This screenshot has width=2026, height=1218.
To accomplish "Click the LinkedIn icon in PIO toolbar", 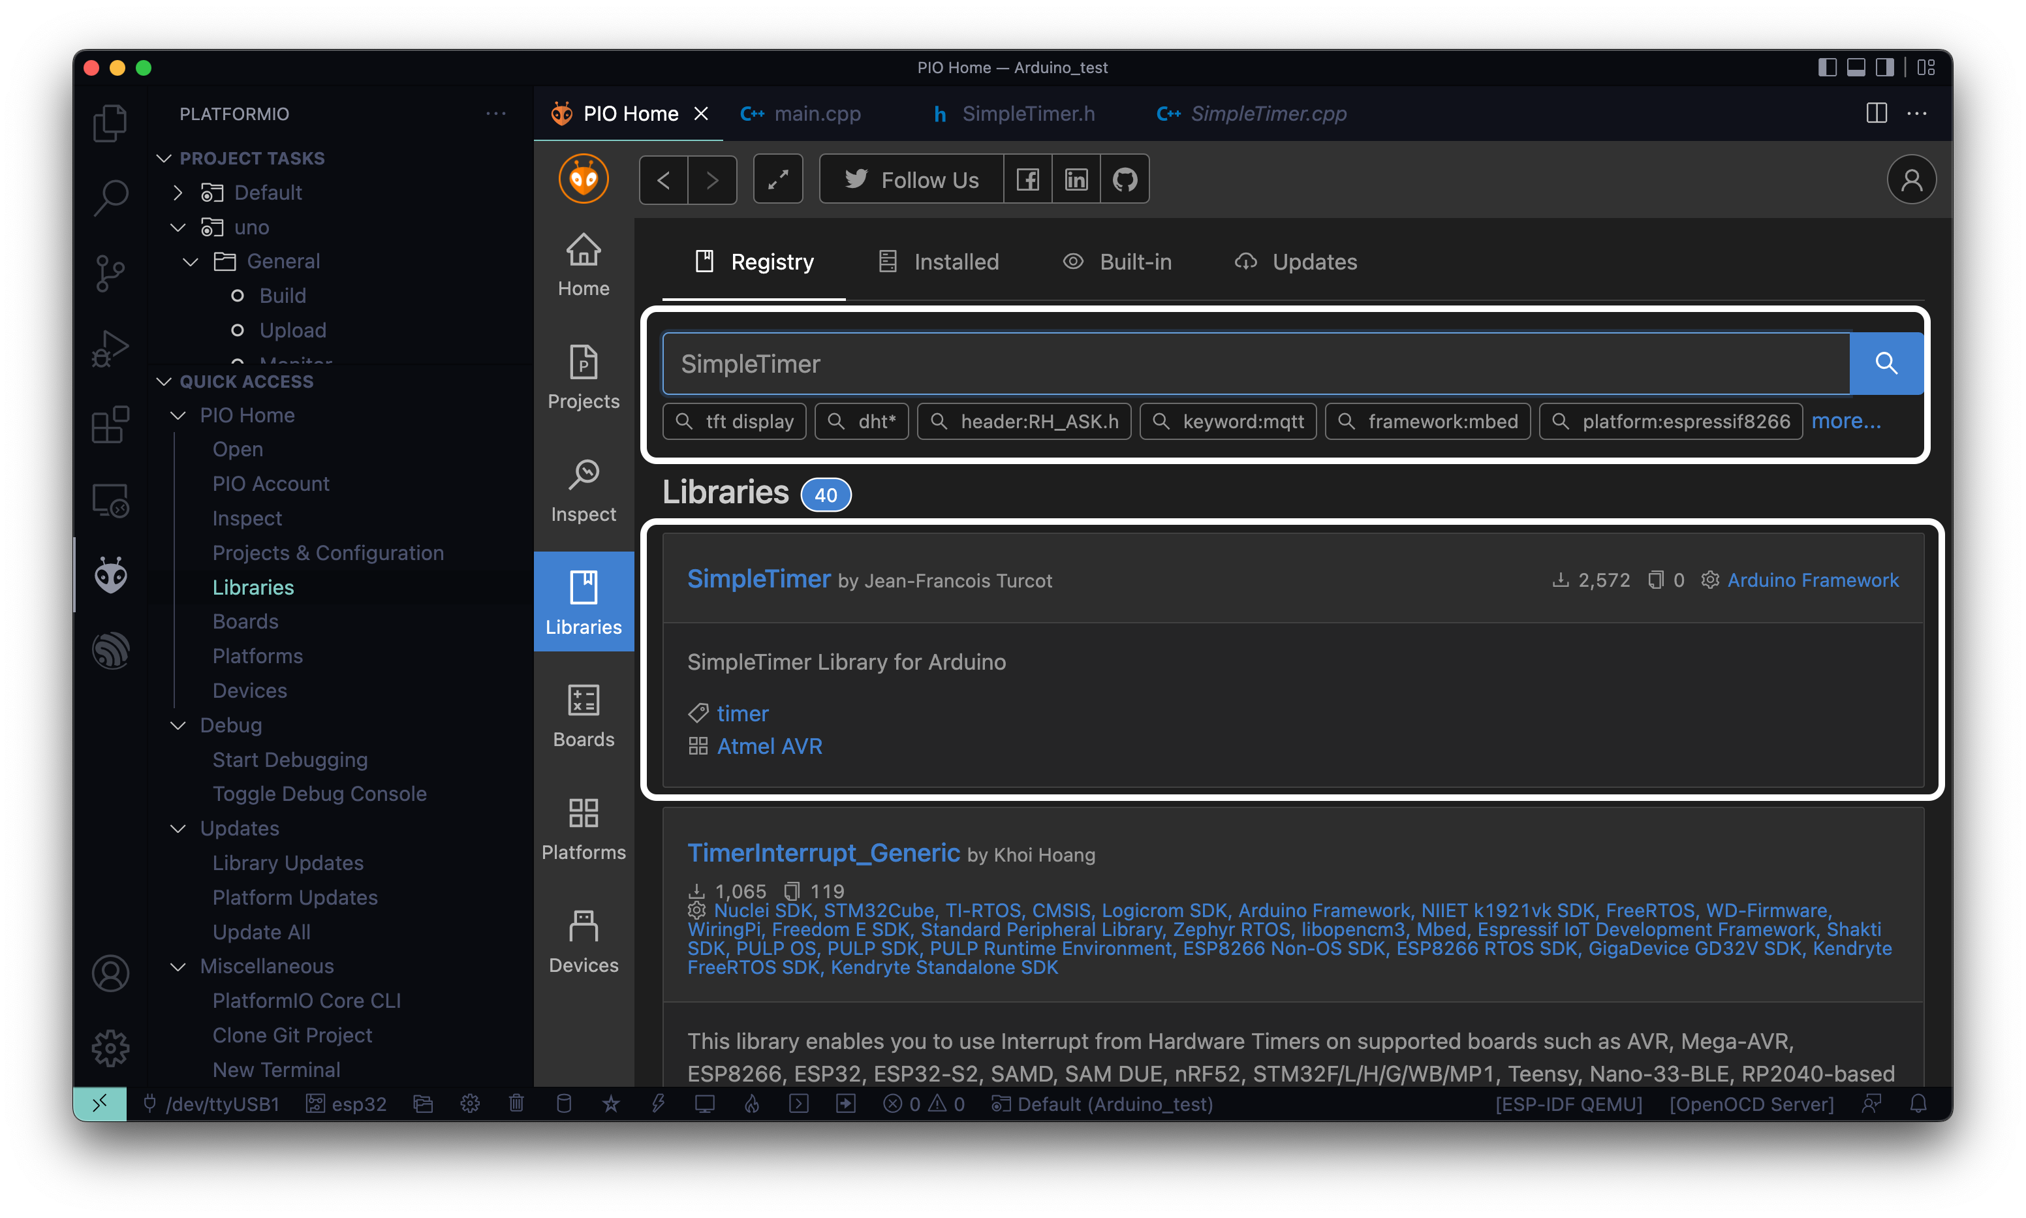I will (x=1076, y=179).
